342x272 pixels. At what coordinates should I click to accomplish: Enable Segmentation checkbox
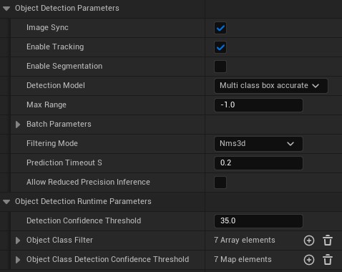pyautogui.click(x=220, y=67)
